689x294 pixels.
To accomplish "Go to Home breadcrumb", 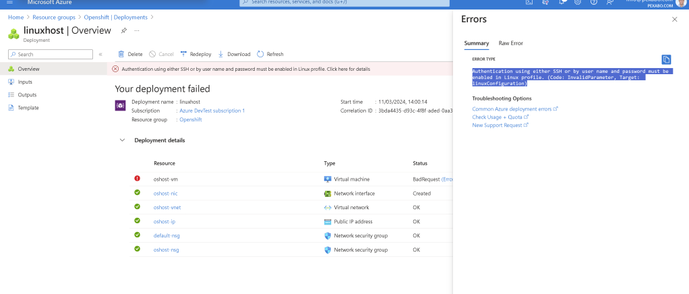I will [x=16, y=17].
